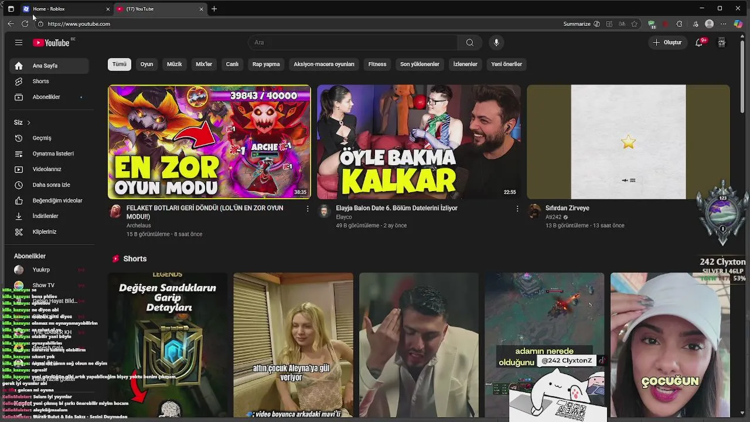Screen dimensions: 750x422
Task: Open the Elayco channel avatar
Action: point(324,212)
